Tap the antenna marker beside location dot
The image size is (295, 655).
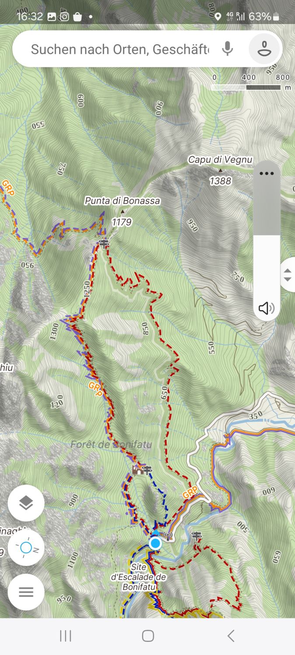(x=167, y=535)
